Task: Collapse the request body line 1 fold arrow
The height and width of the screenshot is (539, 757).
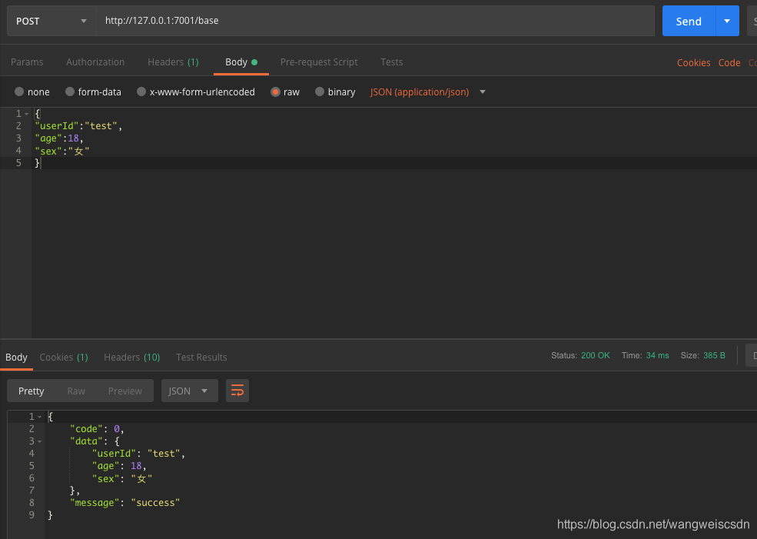Action: pyautogui.click(x=27, y=114)
